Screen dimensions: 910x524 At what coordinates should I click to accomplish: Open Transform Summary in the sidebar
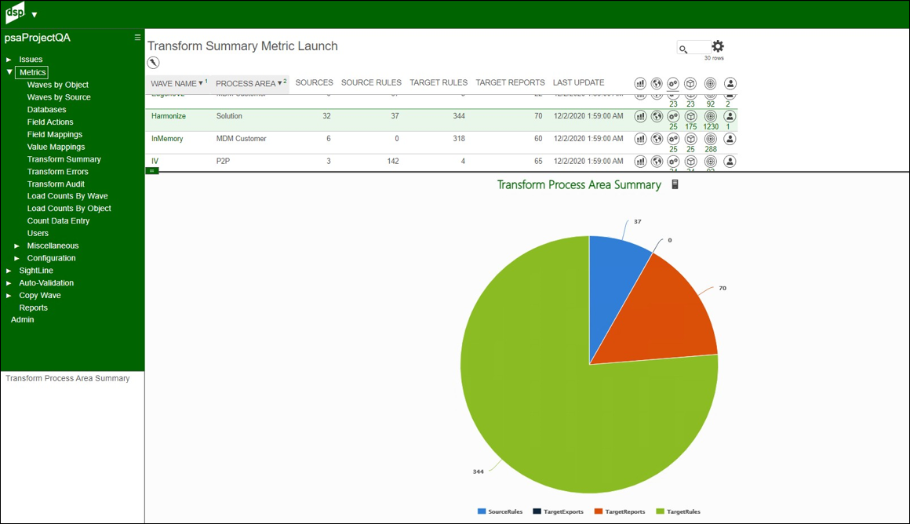tap(64, 159)
